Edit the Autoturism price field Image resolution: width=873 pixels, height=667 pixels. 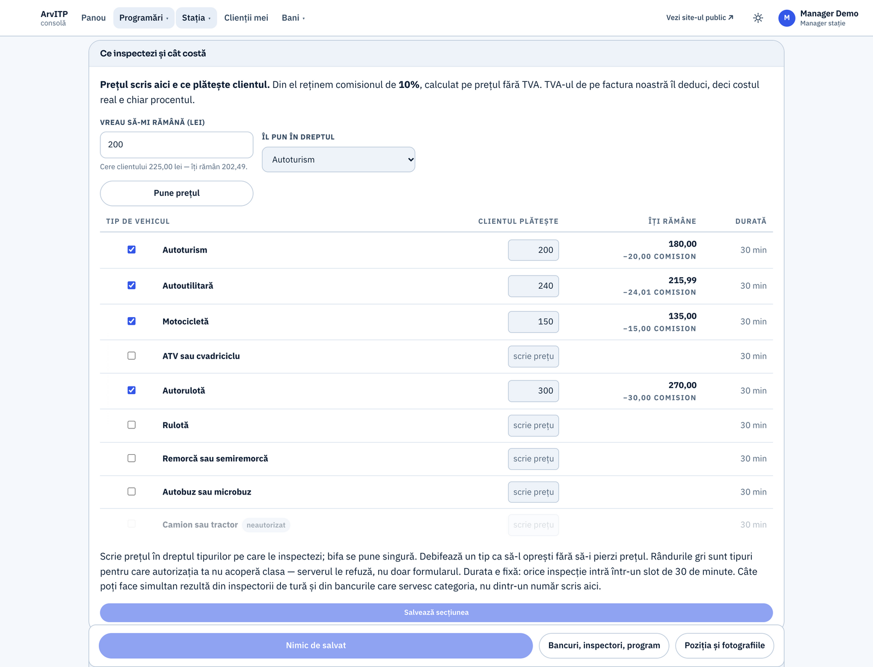[533, 250]
